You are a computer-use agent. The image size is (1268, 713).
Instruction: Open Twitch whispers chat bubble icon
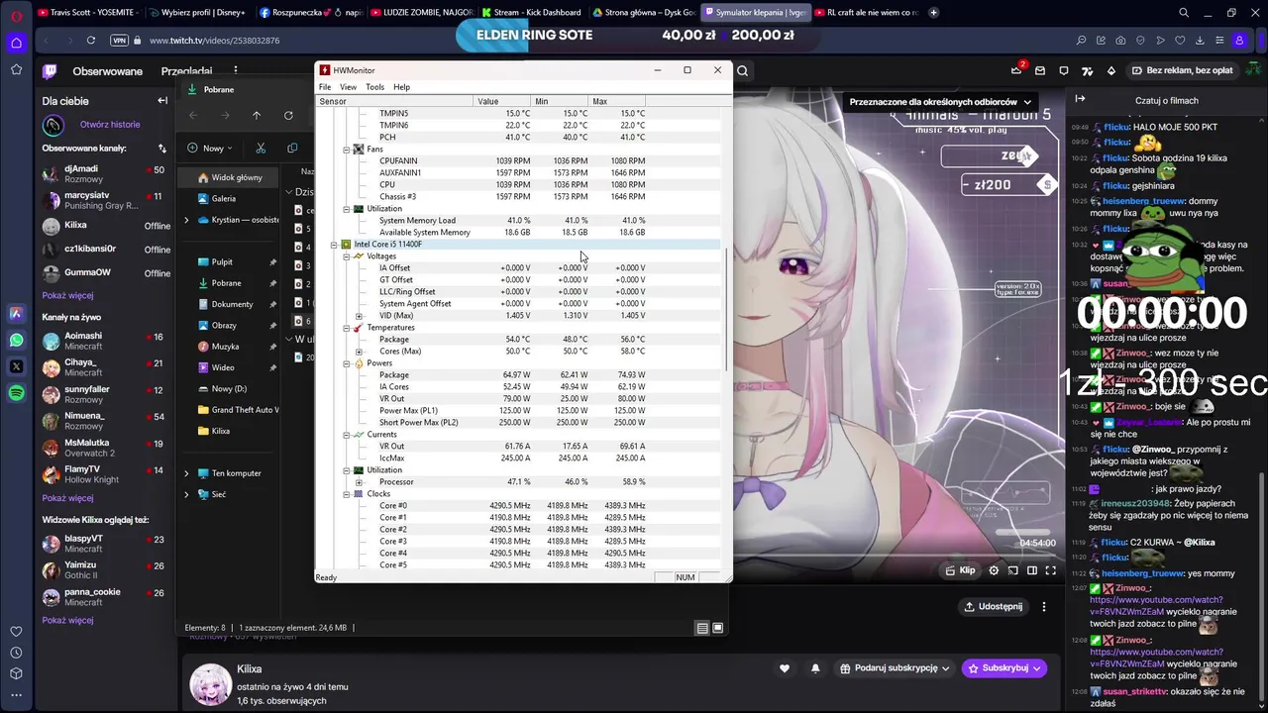1064,70
